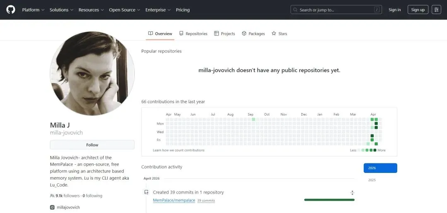This screenshot has height=213, width=447.
Task: Go to the Packages tab
Action: point(253,33)
